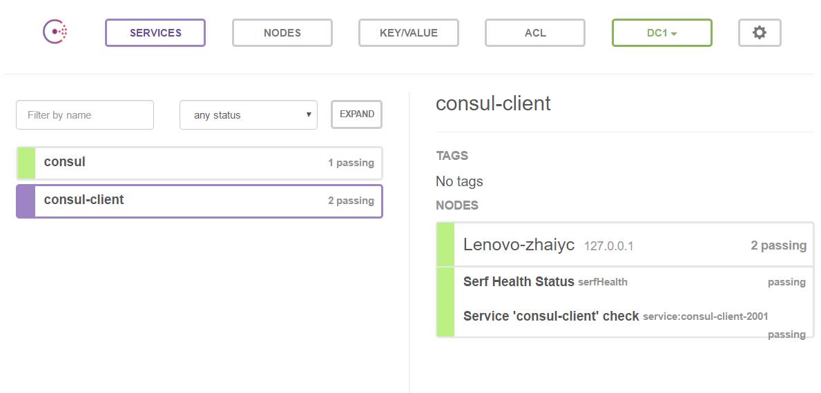Click the 127.0.0.1 node address

608,246
